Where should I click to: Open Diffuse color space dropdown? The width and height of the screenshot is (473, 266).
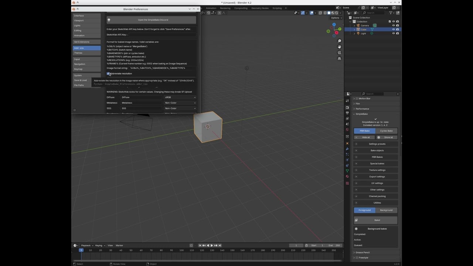(180, 97)
